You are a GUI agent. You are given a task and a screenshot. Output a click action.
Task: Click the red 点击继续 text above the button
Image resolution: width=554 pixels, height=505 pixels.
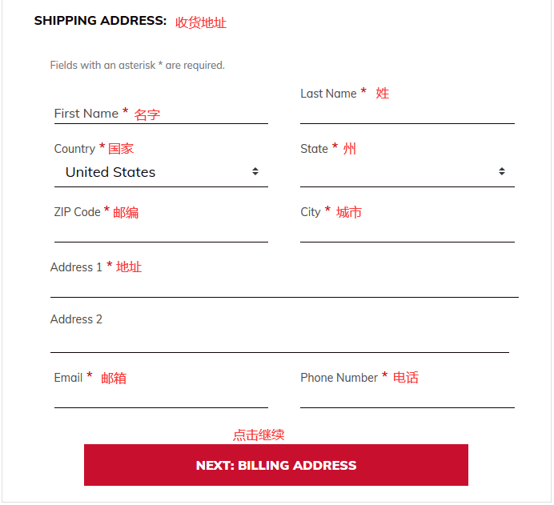[259, 435]
